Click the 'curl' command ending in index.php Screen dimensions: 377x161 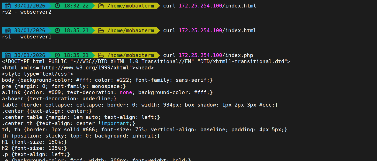(x=169, y=55)
